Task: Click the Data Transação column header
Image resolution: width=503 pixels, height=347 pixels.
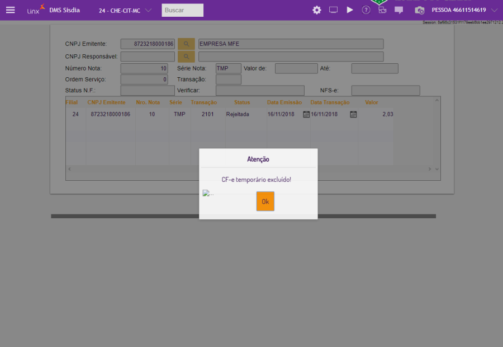Action: (330, 102)
